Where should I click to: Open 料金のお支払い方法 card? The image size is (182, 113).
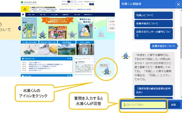coord(48,48)
